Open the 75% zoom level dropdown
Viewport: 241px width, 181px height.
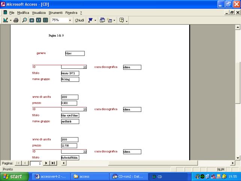[x=70, y=20]
